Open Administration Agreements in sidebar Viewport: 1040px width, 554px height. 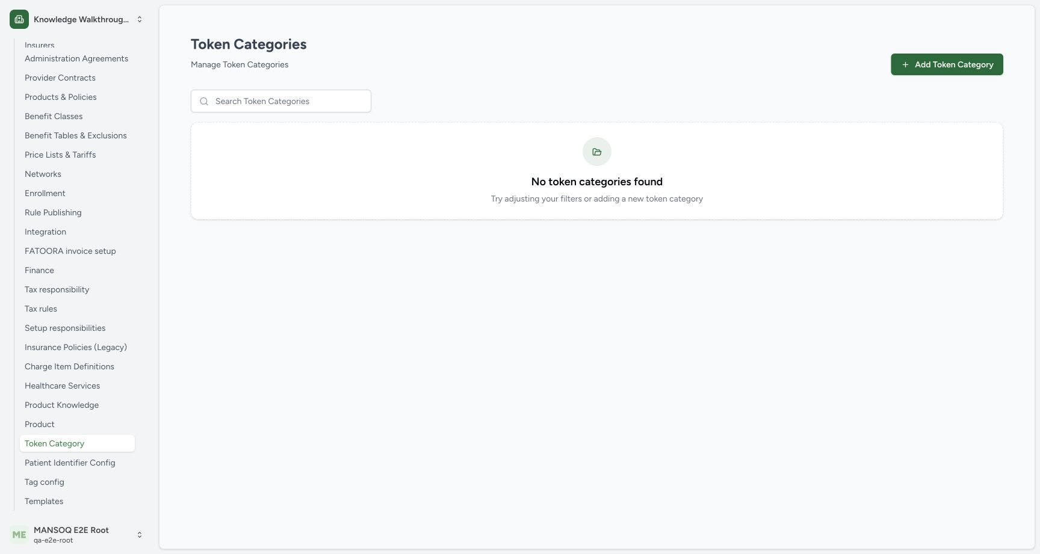(77, 58)
